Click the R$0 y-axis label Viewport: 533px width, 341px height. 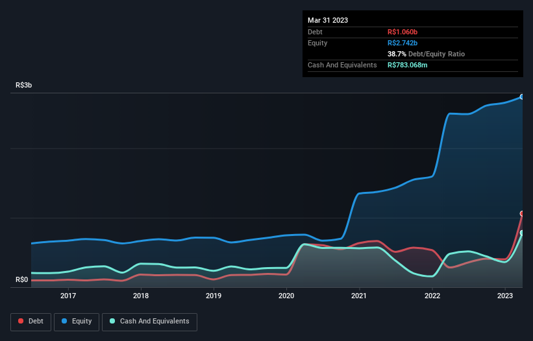pos(22,280)
